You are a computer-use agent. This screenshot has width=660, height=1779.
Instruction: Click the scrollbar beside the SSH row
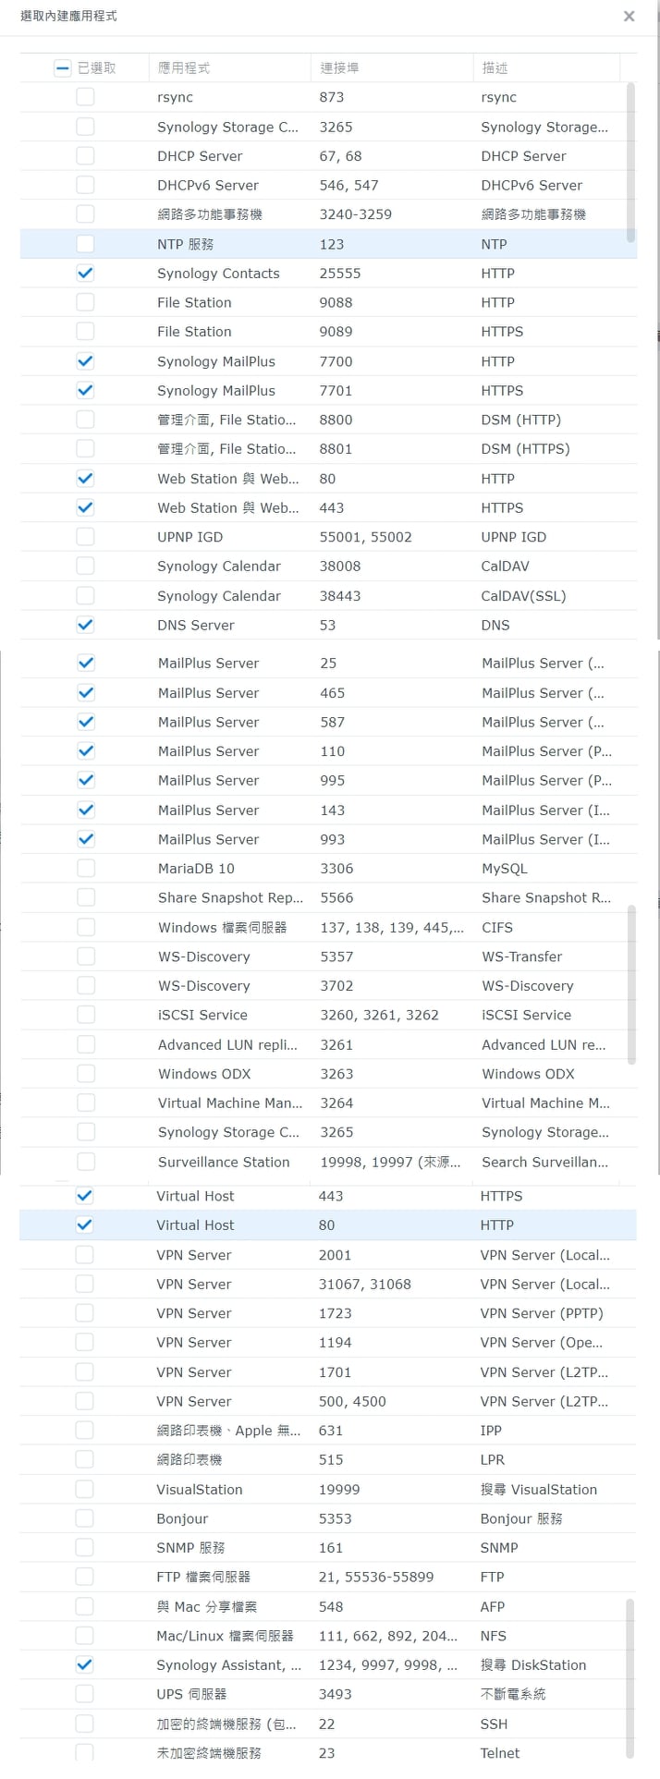(x=630, y=1678)
